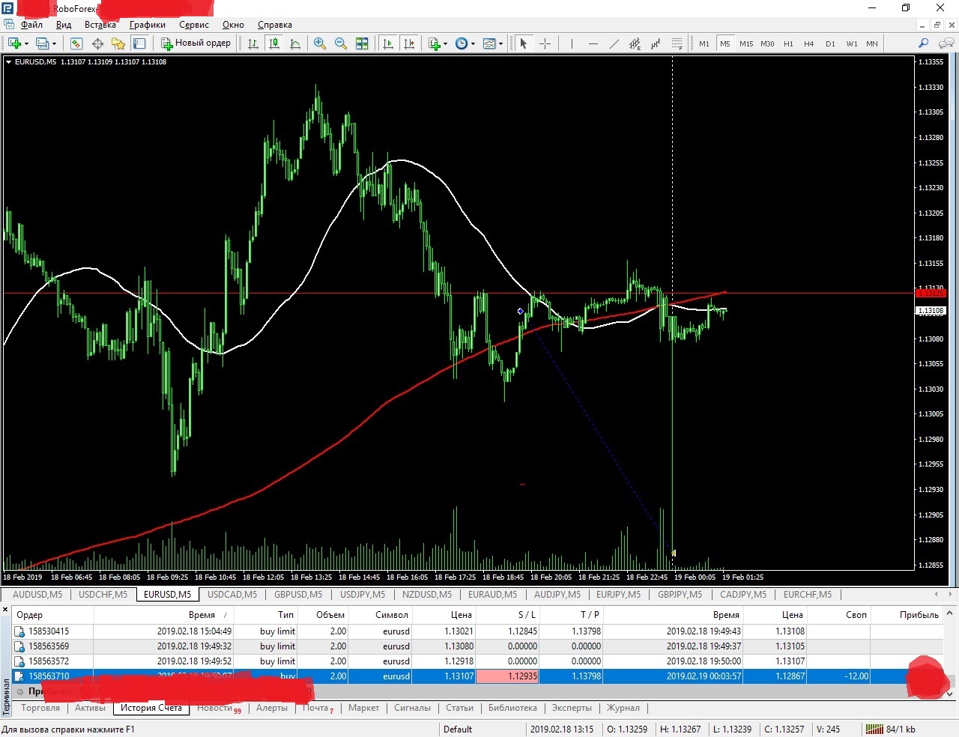The width and height of the screenshot is (959, 737).
Task: Open the Вид menu
Action: 64,25
